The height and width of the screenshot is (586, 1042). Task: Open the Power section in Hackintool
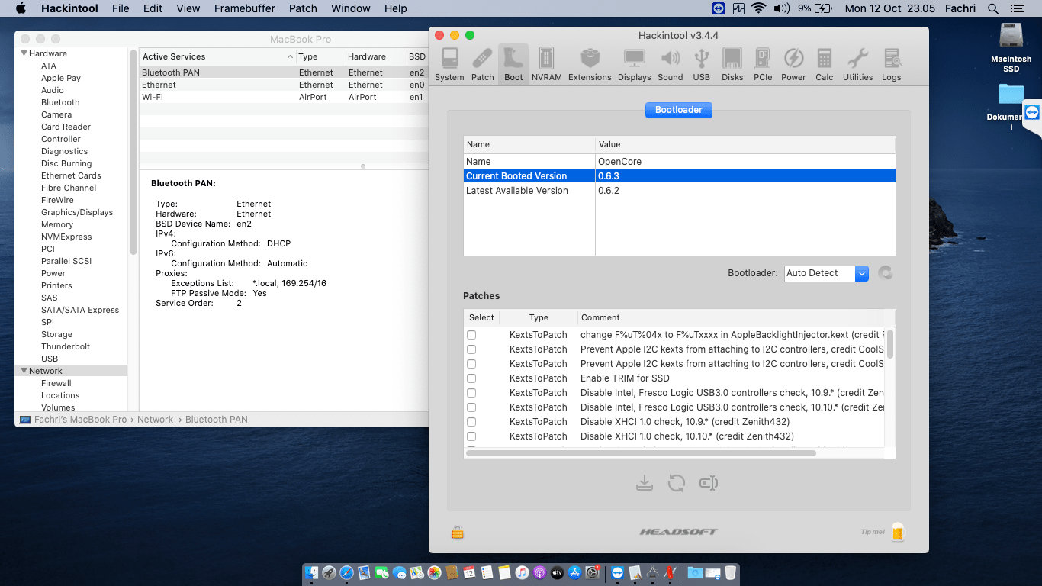click(793, 64)
